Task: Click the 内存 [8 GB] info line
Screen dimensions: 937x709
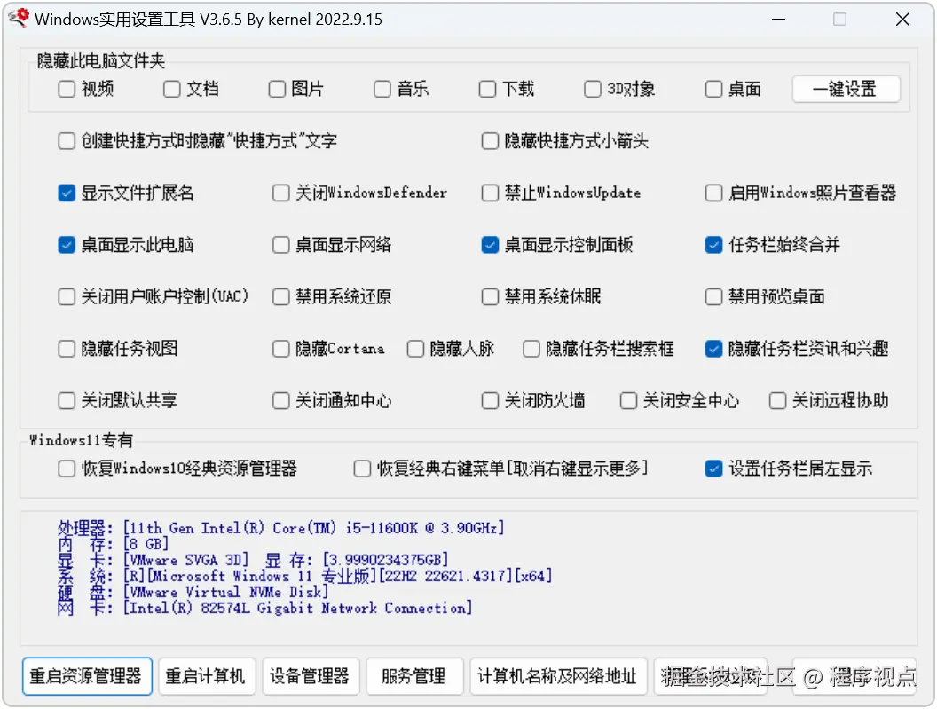Action: (x=114, y=544)
